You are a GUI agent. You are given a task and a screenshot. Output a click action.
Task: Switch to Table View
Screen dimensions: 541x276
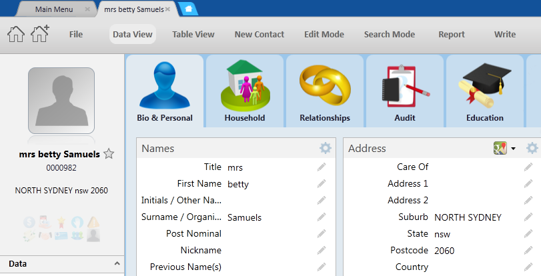tap(193, 35)
